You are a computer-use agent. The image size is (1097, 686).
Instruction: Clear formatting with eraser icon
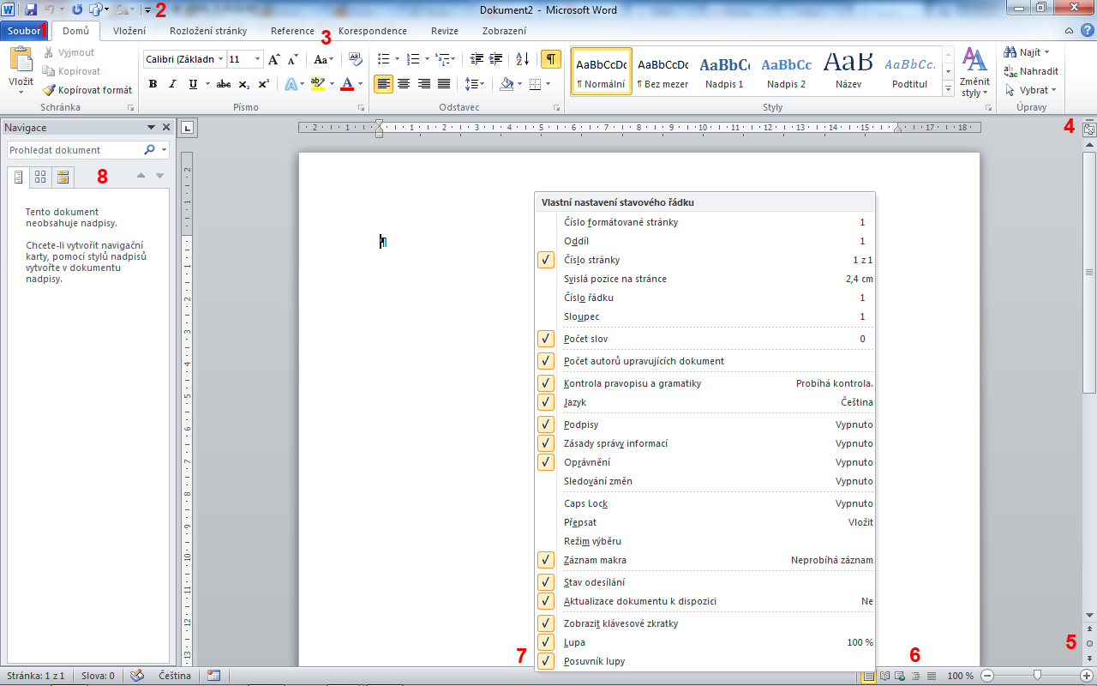coord(356,59)
